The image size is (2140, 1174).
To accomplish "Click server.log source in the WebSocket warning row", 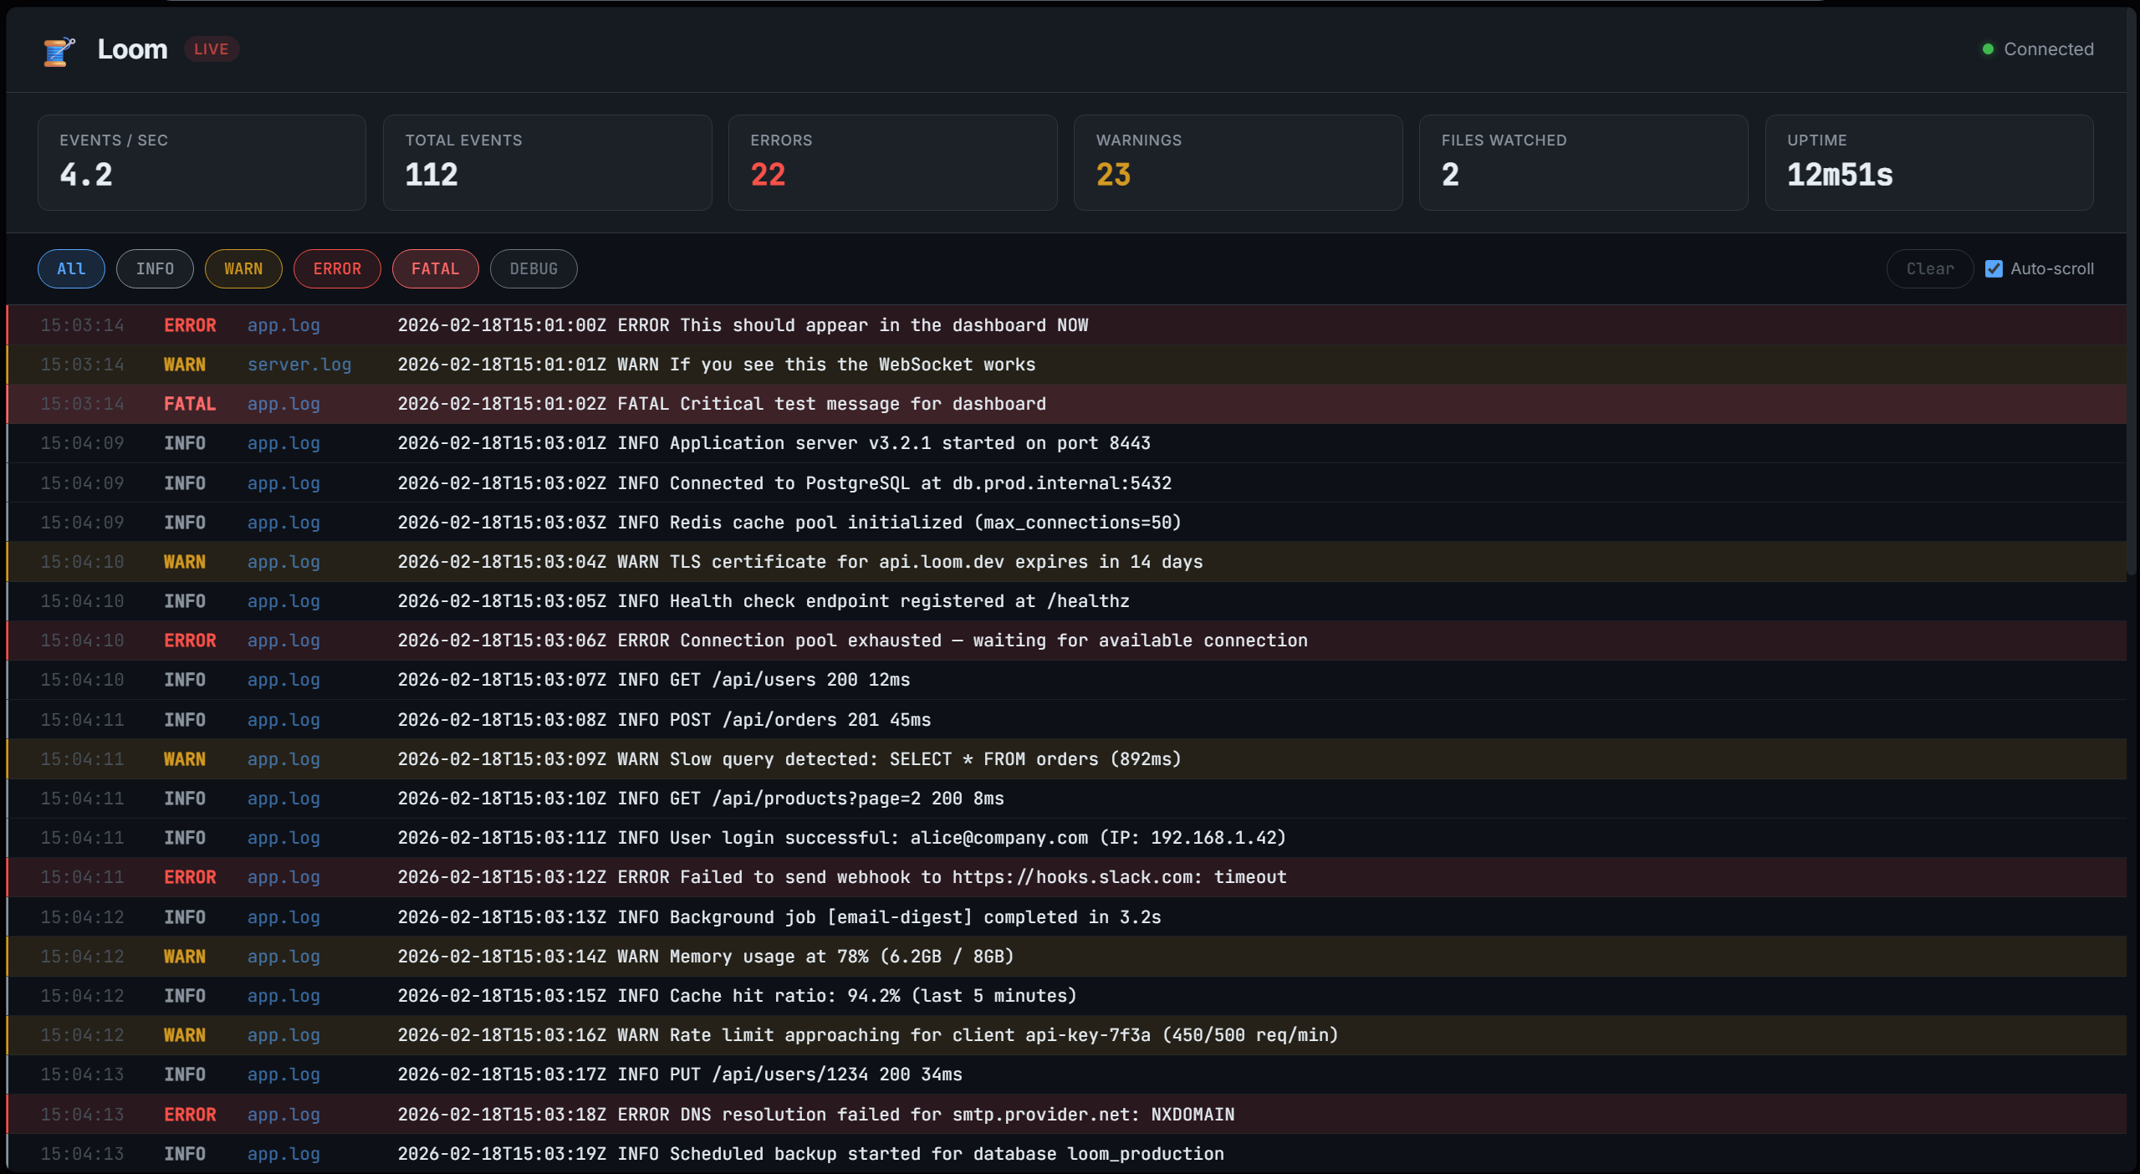I will [299, 365].
